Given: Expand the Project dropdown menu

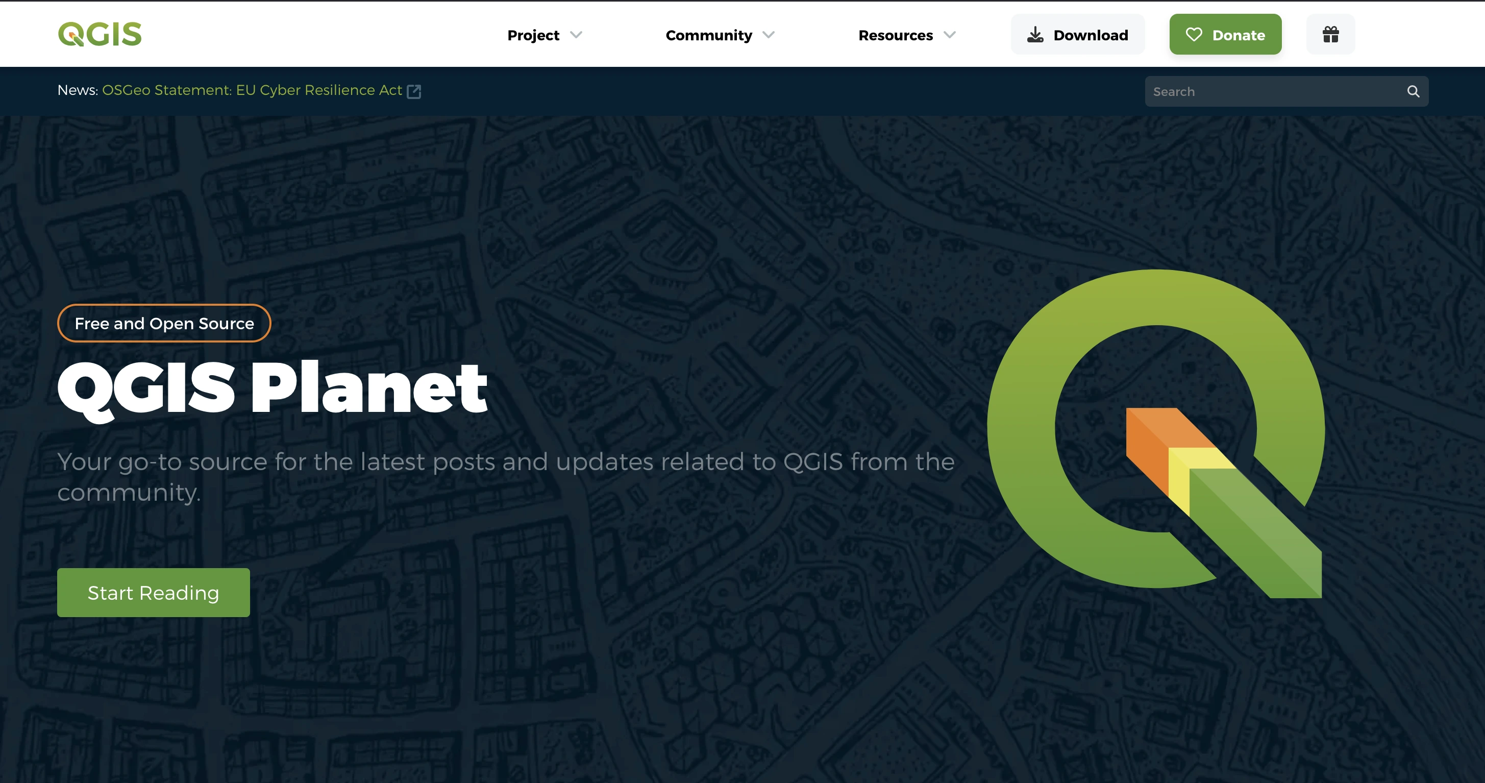Looking at the screenshot, I should pyautogui.click(x=543, y=35).
